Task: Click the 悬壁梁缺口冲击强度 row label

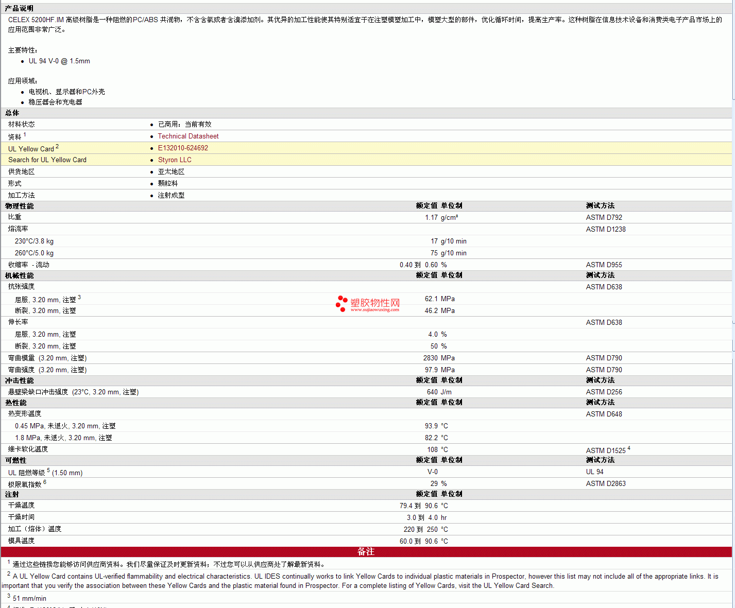Action: click(x=73, y=392)
